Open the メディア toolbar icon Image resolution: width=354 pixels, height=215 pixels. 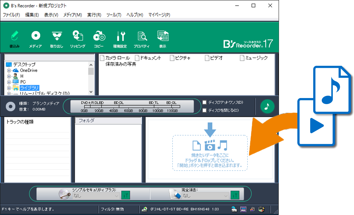pos(36,39)
